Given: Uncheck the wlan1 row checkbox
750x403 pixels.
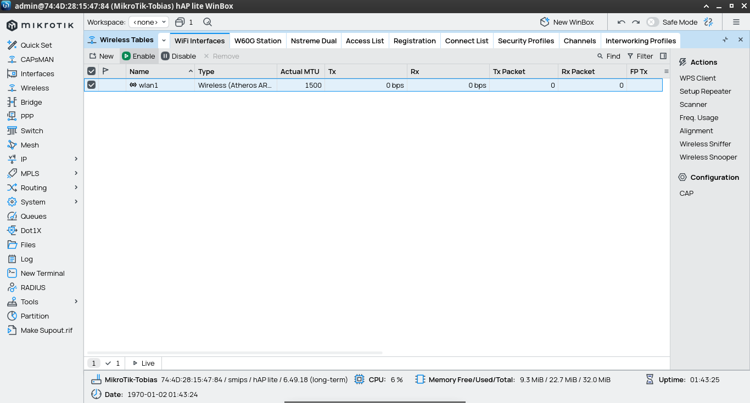Looking at the screenshot, I should [92, 85].
